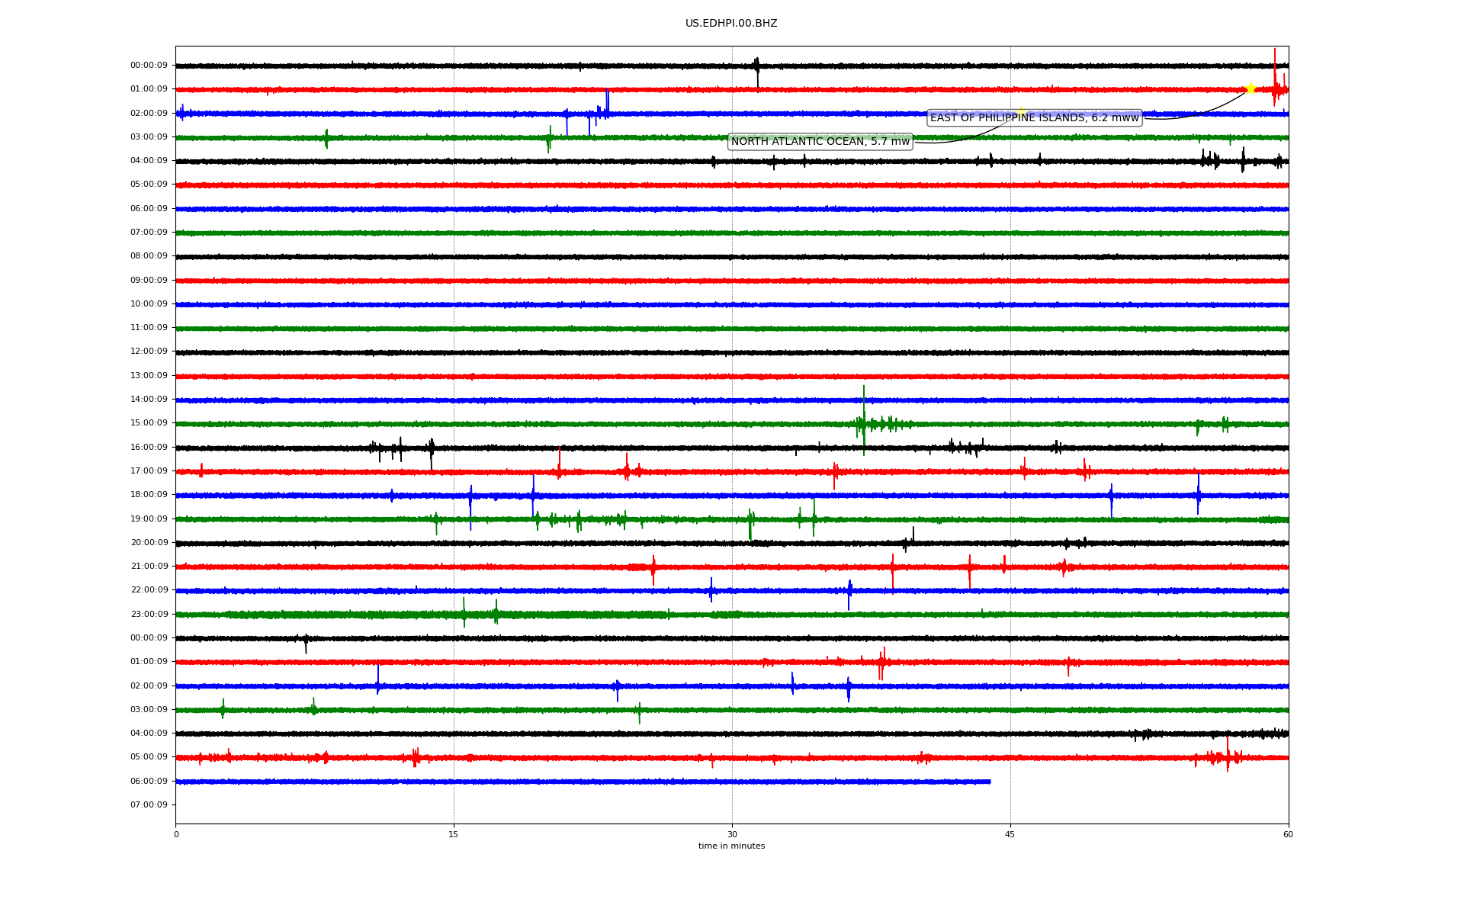
Task: Select the 18:00:09 time label
Action: pos(149,494)
